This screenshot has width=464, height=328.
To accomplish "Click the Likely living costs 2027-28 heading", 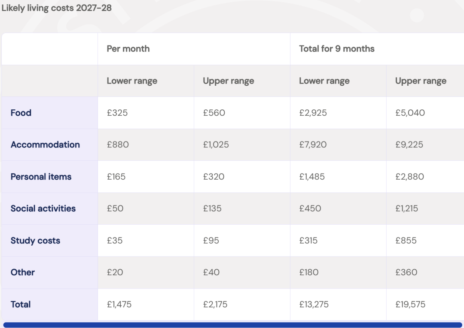I will (x=57, y=8).
